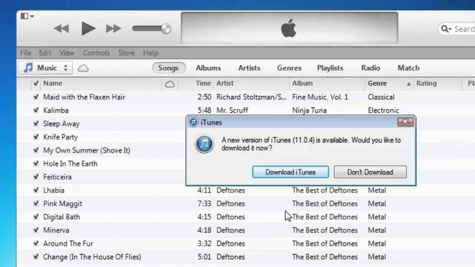Adjust the volume slider knob
The width and height of the screenshot is (475, 267).
tap(166, 28)
